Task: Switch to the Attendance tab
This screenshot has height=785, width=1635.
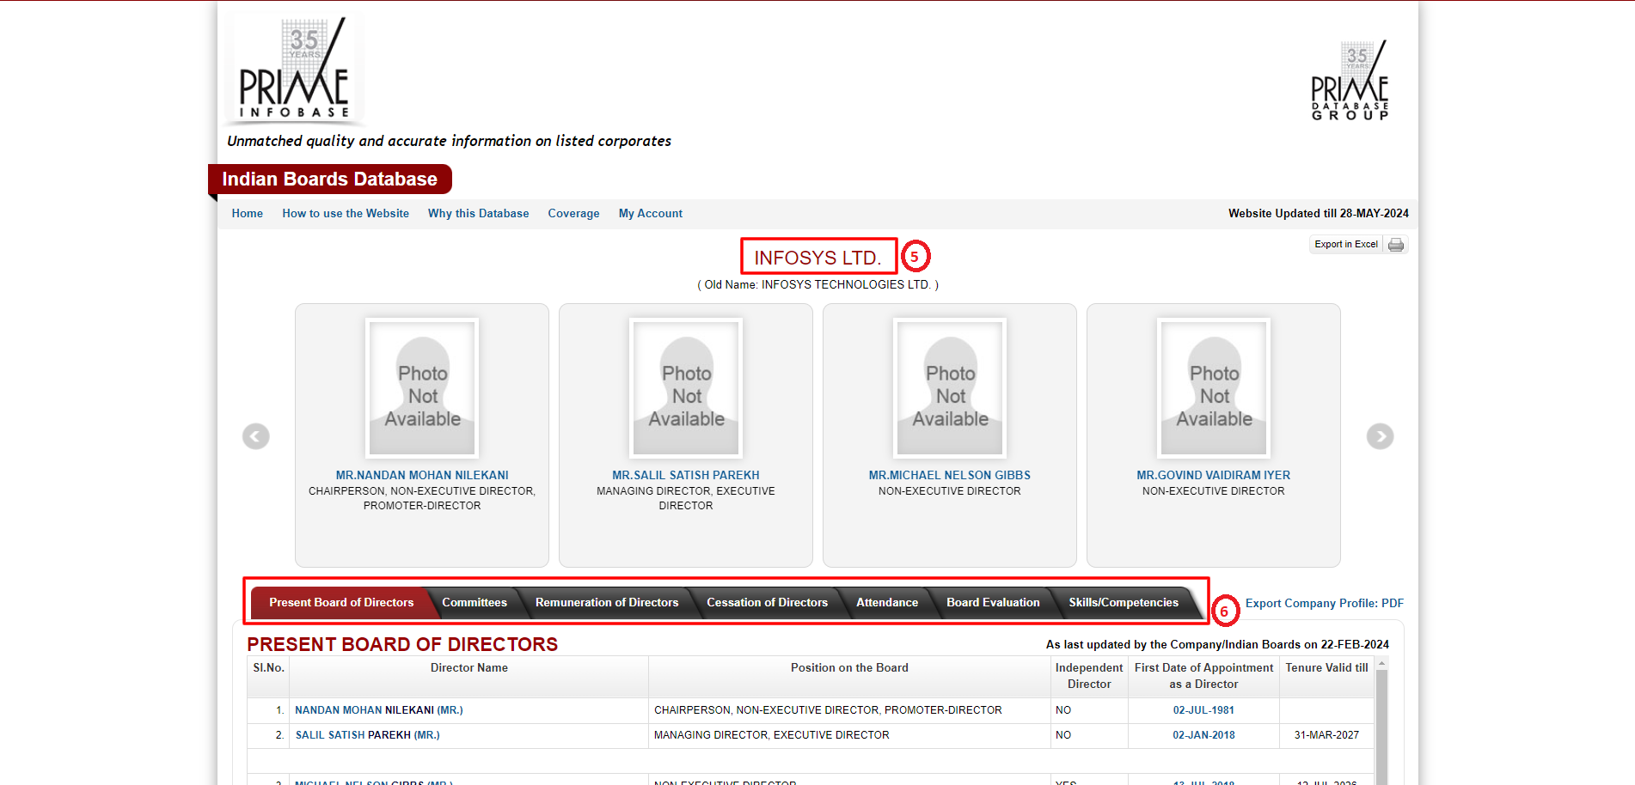Action: (x=887, y=603)
